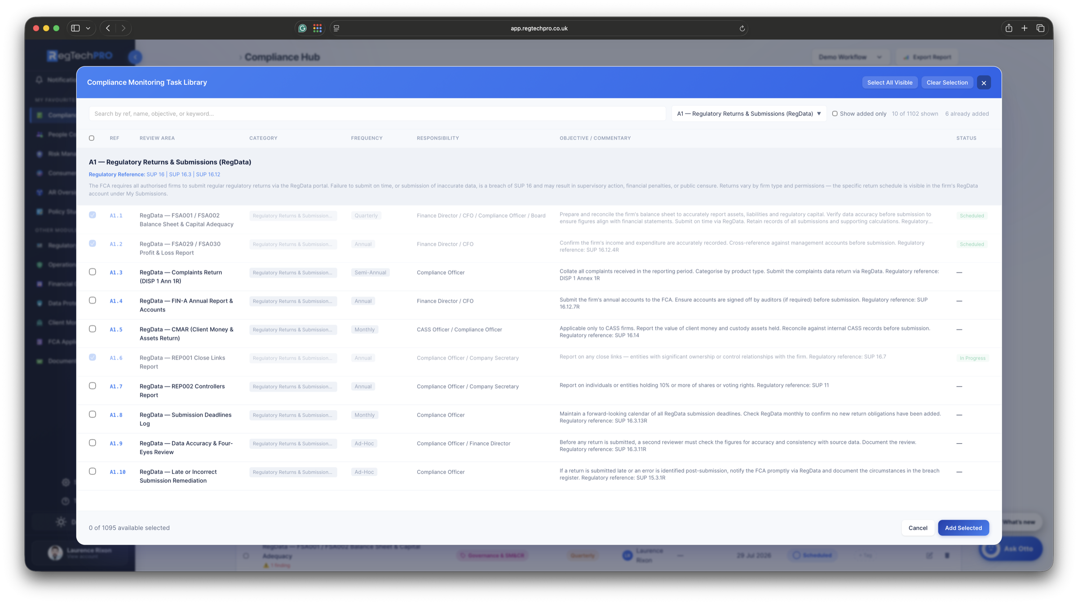Click RegData — Submission Deadlines Log title
1078x604 pixels.
(186, 419)
